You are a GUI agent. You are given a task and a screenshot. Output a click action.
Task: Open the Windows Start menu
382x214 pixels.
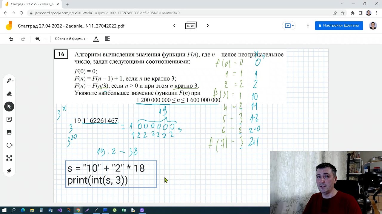tap(4, 210)
